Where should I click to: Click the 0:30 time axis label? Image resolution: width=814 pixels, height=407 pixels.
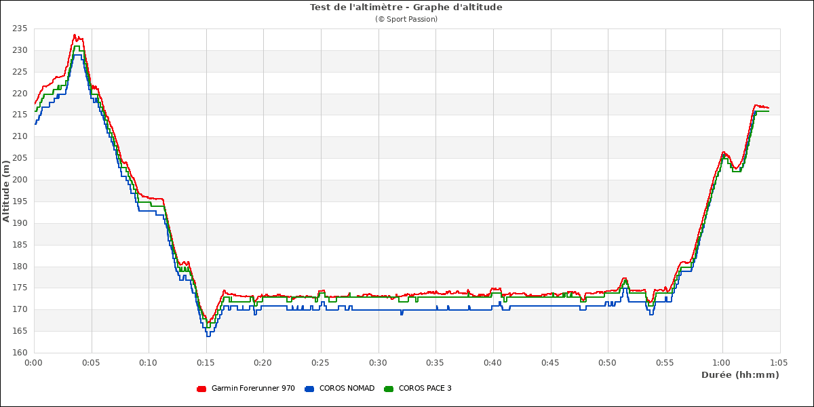[379, 363]
